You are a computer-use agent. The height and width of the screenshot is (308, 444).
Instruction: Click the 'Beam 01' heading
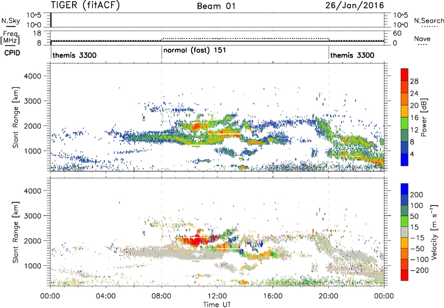216,6
